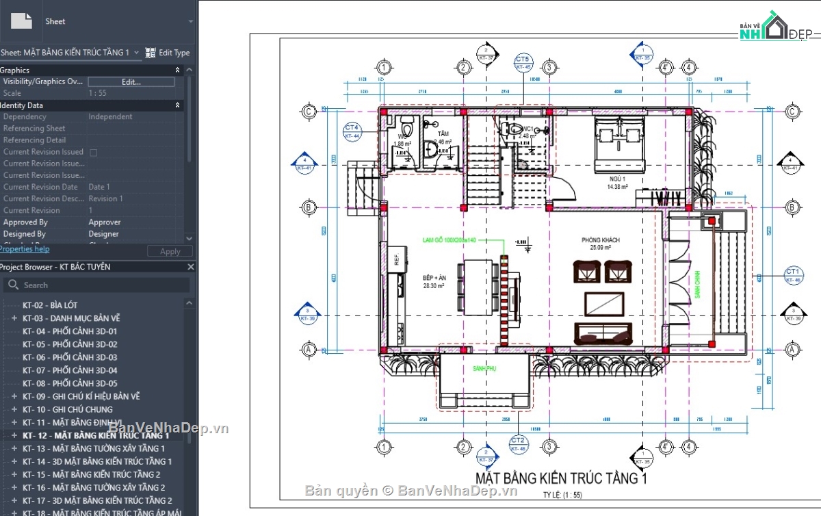Collapse the Graphics properties group
The height and width of the screenshot is (516, 821).
(178, 70)
